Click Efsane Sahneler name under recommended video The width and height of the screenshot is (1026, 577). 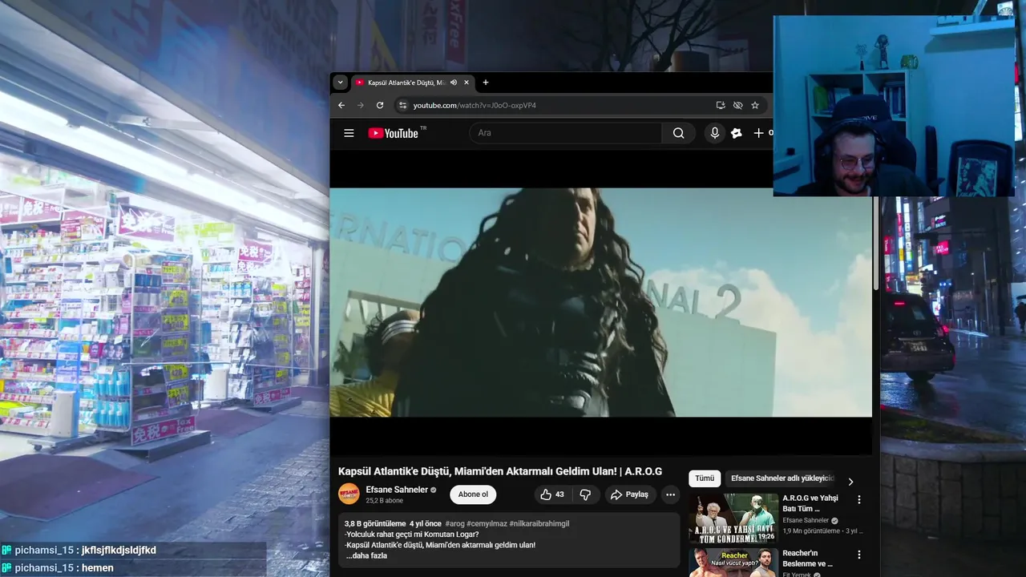[806, 520]
